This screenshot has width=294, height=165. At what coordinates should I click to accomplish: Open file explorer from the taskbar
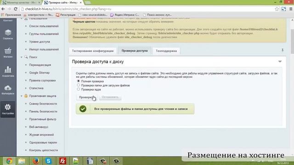point(22,161)
